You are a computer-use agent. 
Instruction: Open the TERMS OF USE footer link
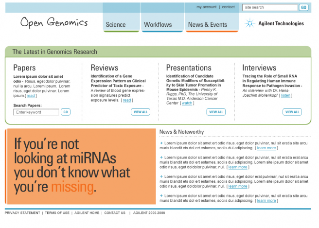click(57, 213)
